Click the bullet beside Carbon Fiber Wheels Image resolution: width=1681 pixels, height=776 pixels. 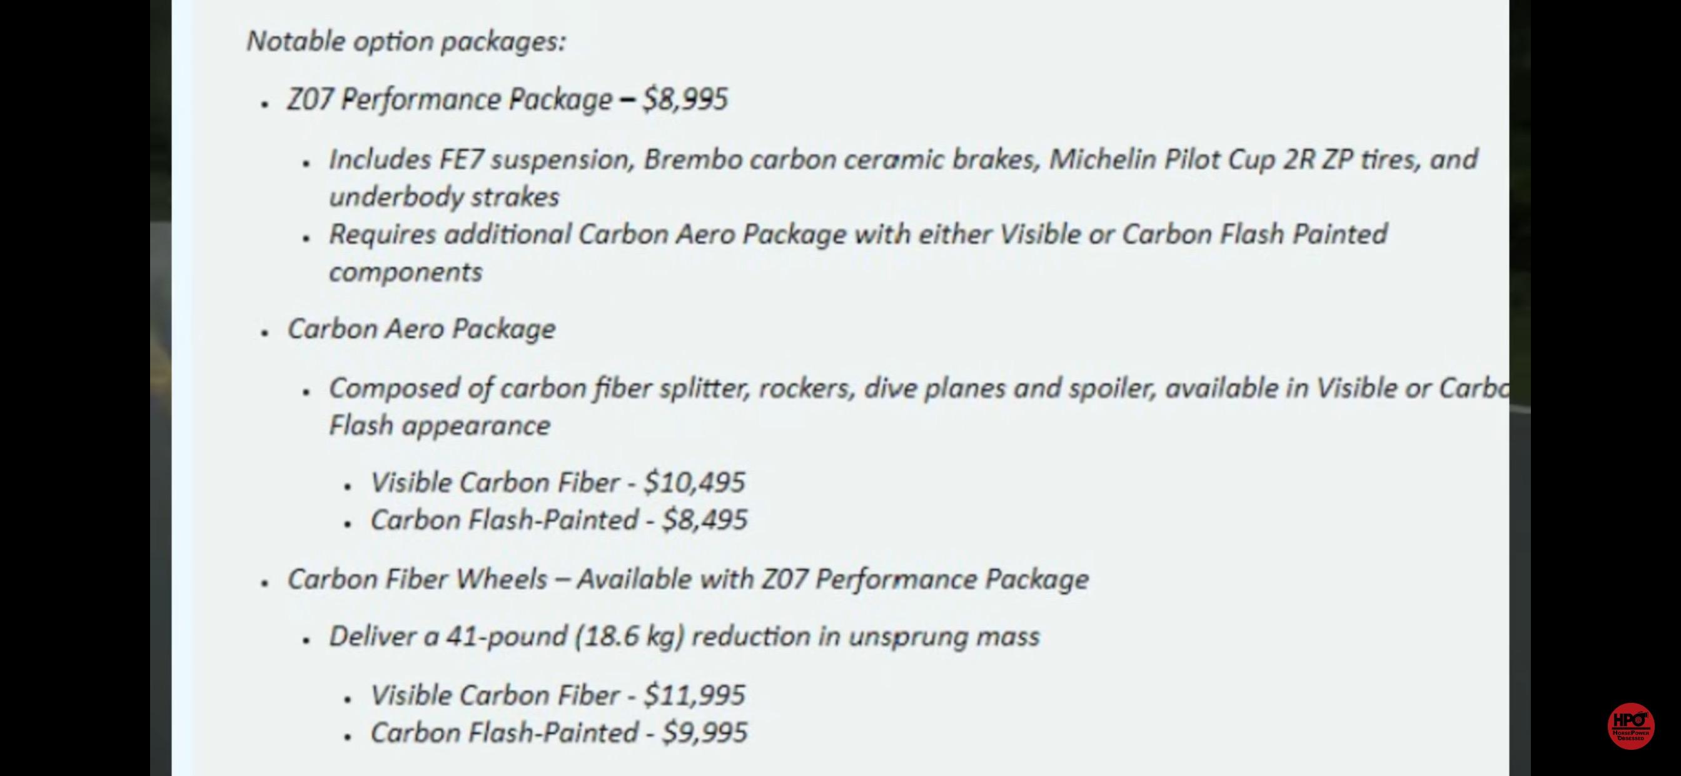point(265,584)
